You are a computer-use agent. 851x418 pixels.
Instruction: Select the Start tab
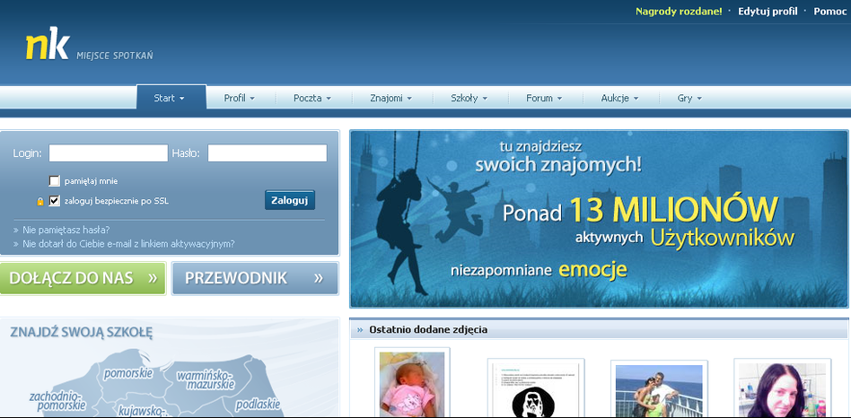tap(170, 98)
